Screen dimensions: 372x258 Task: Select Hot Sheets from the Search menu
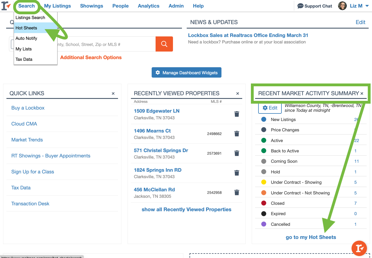click(26, 28)
